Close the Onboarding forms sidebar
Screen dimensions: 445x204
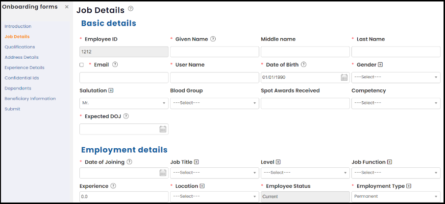point(67,7)
